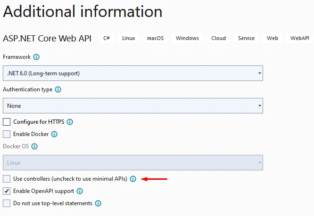Click the macOS tag
Image resolution: width=314 pixels, height=216 pixels.
[x=156, y=38]
